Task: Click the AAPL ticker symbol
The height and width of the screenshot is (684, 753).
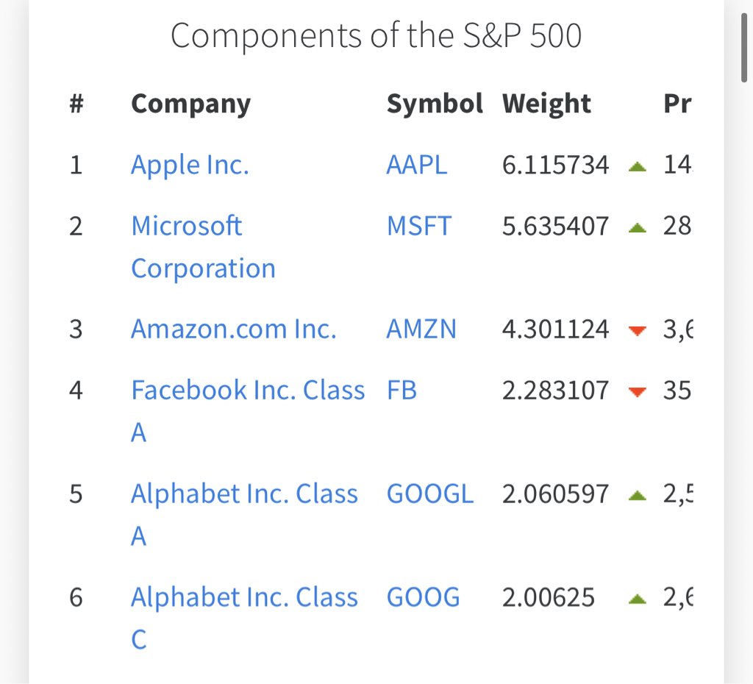Action: point(416,165)
